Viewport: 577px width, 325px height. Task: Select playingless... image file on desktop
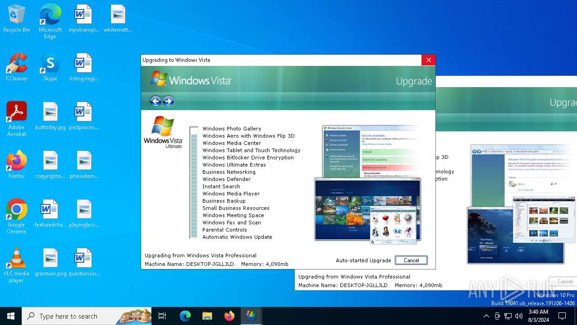(83, 214)
